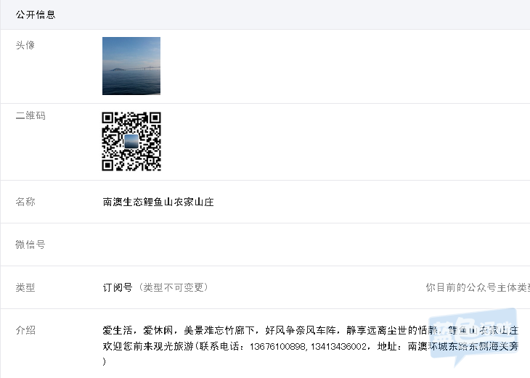This screenshot has height=378, width=530.
Task: Click the 二维码 row label
Action: click(30, 115)
